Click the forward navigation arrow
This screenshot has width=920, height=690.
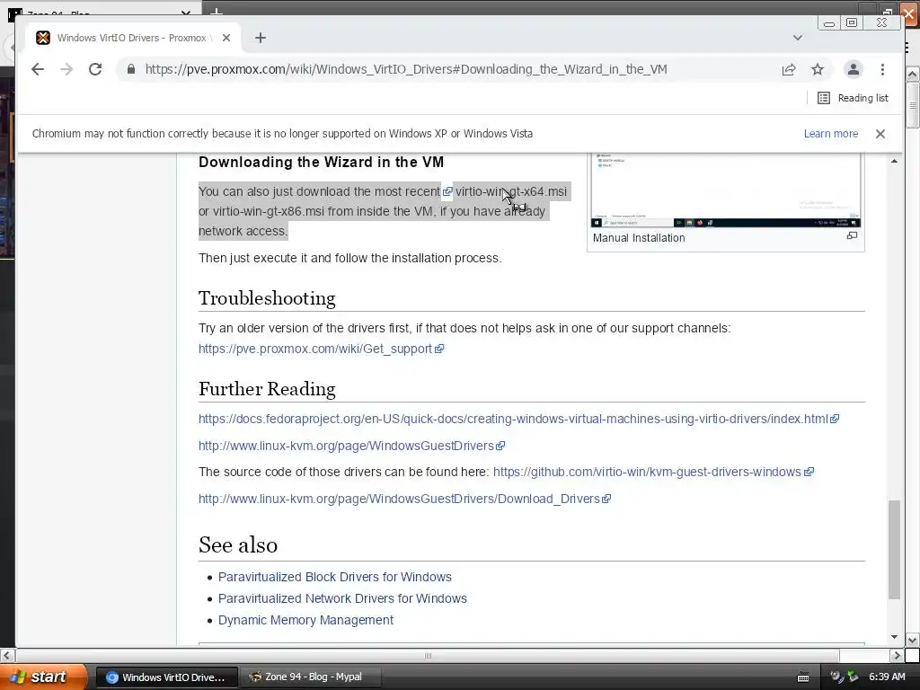click(66, 69)
